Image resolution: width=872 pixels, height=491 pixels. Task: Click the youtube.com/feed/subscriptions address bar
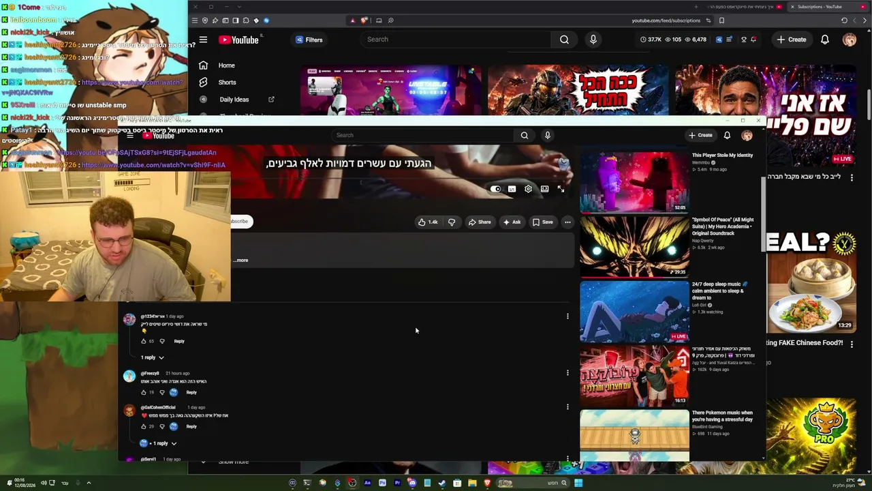(x=666, y=20)
